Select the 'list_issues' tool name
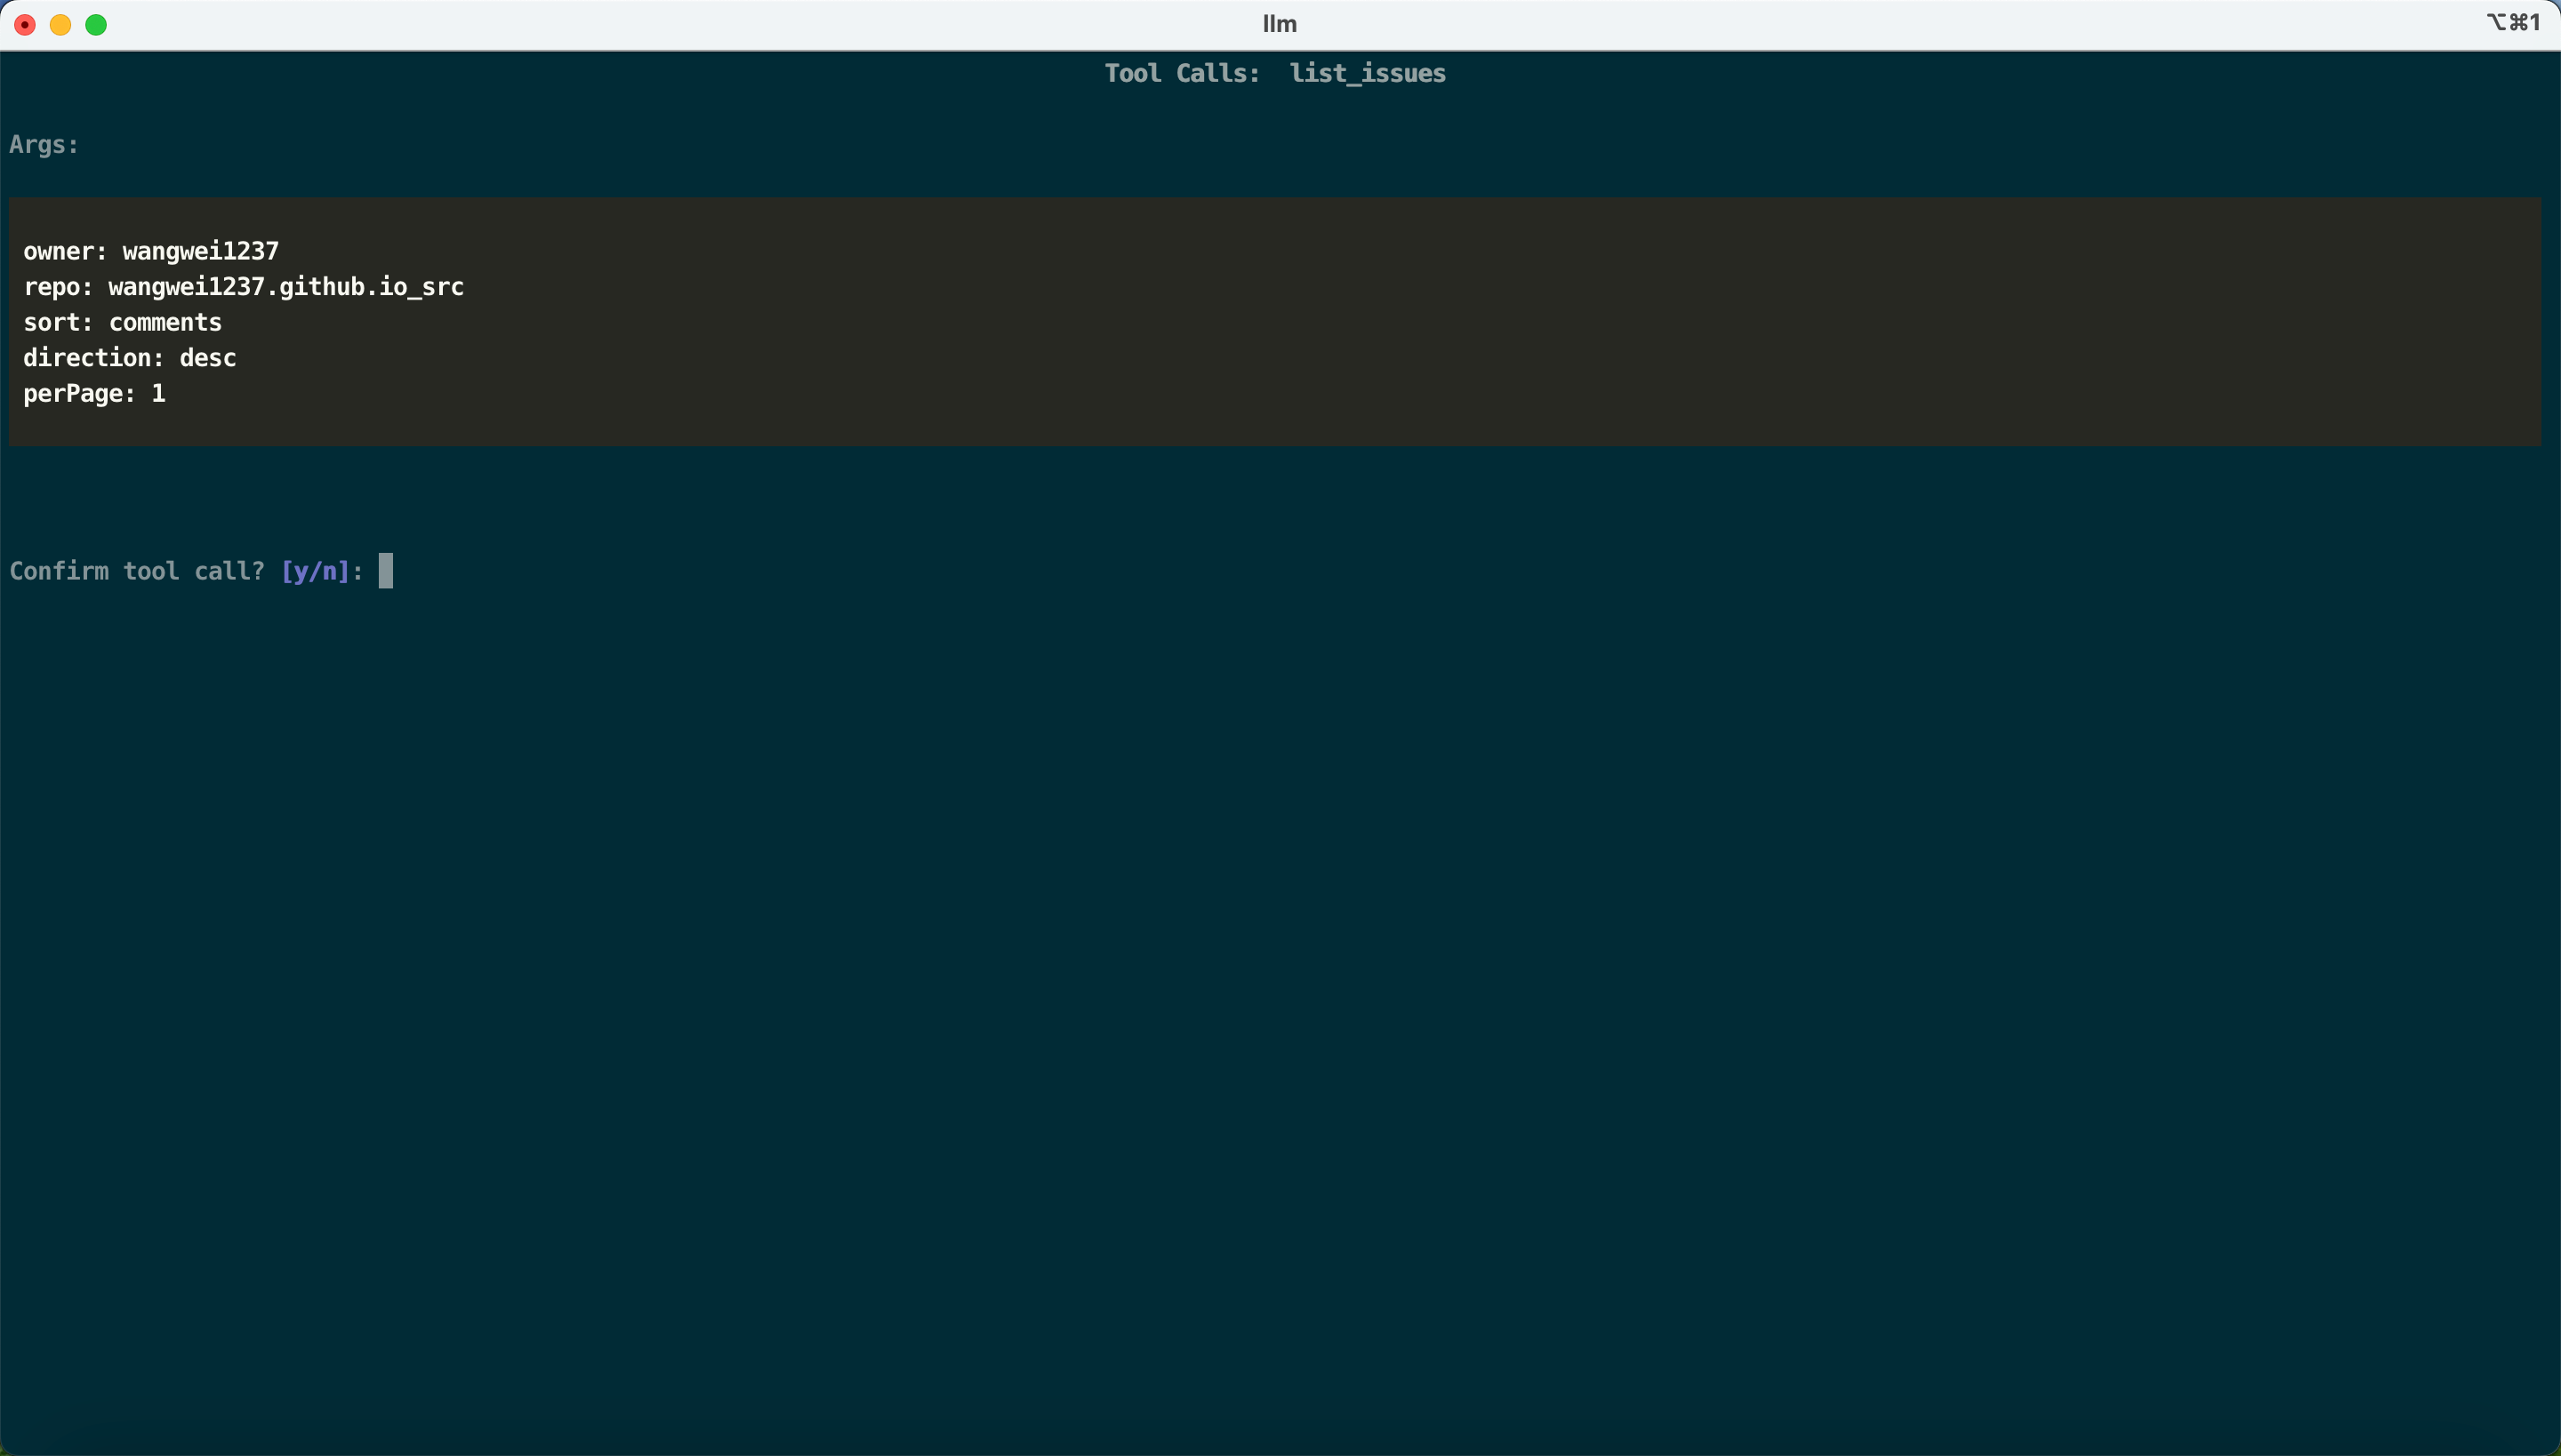2561x1456 pixels. (1368, 74)
